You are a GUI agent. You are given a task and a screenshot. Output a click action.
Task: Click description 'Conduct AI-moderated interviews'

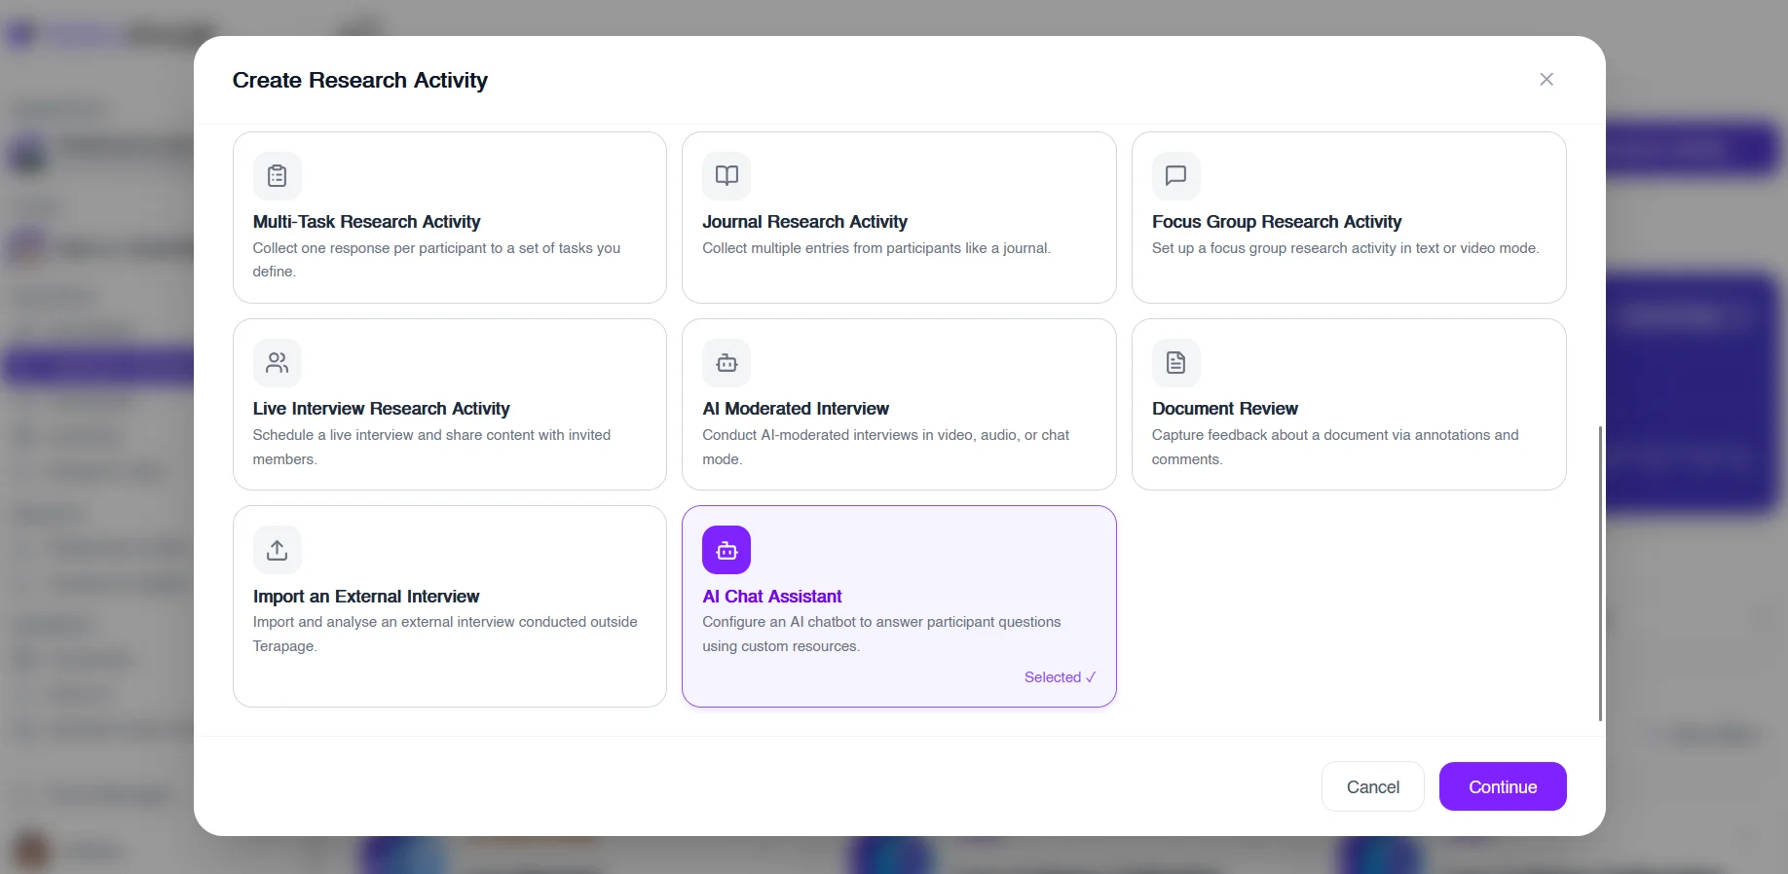[x=886, y=447]
